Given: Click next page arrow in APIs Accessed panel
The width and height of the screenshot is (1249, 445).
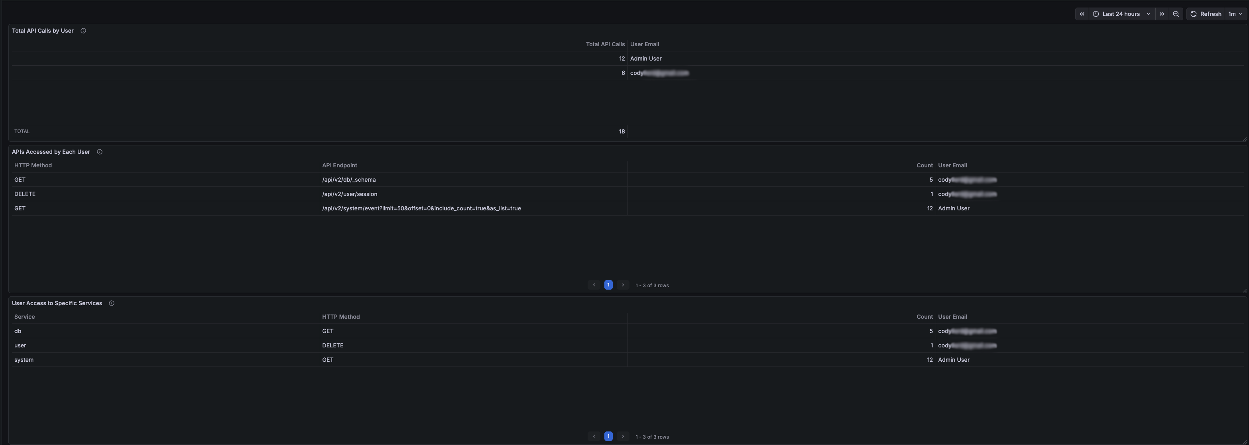Looking at the screenshot, I should tap(623, 284).
